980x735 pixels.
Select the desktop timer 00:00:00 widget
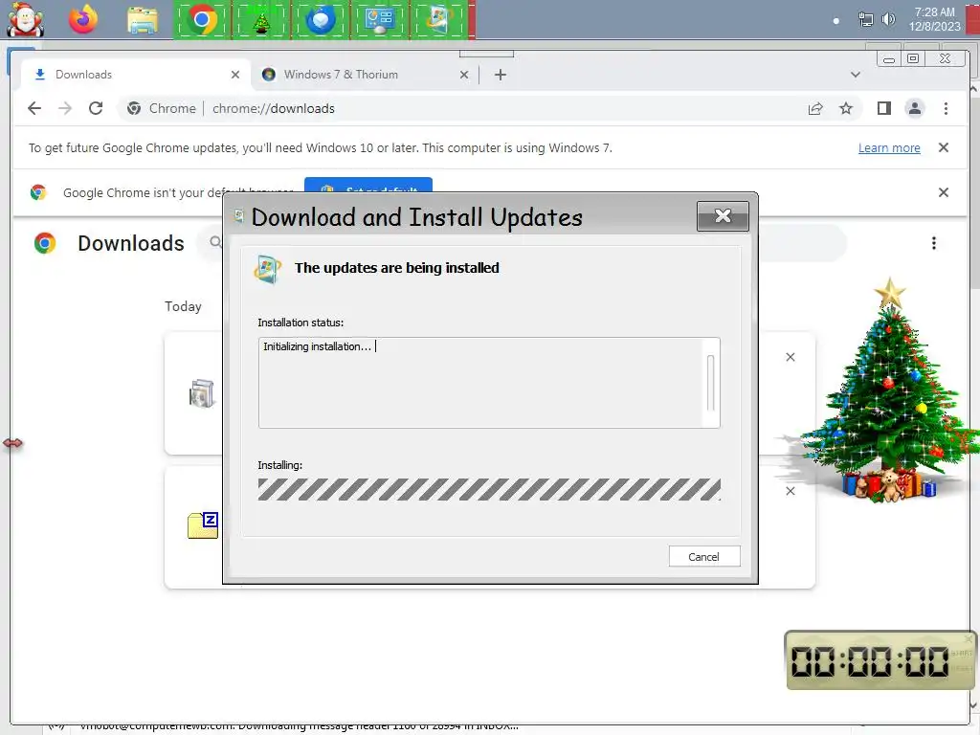(x=880, y=660)
